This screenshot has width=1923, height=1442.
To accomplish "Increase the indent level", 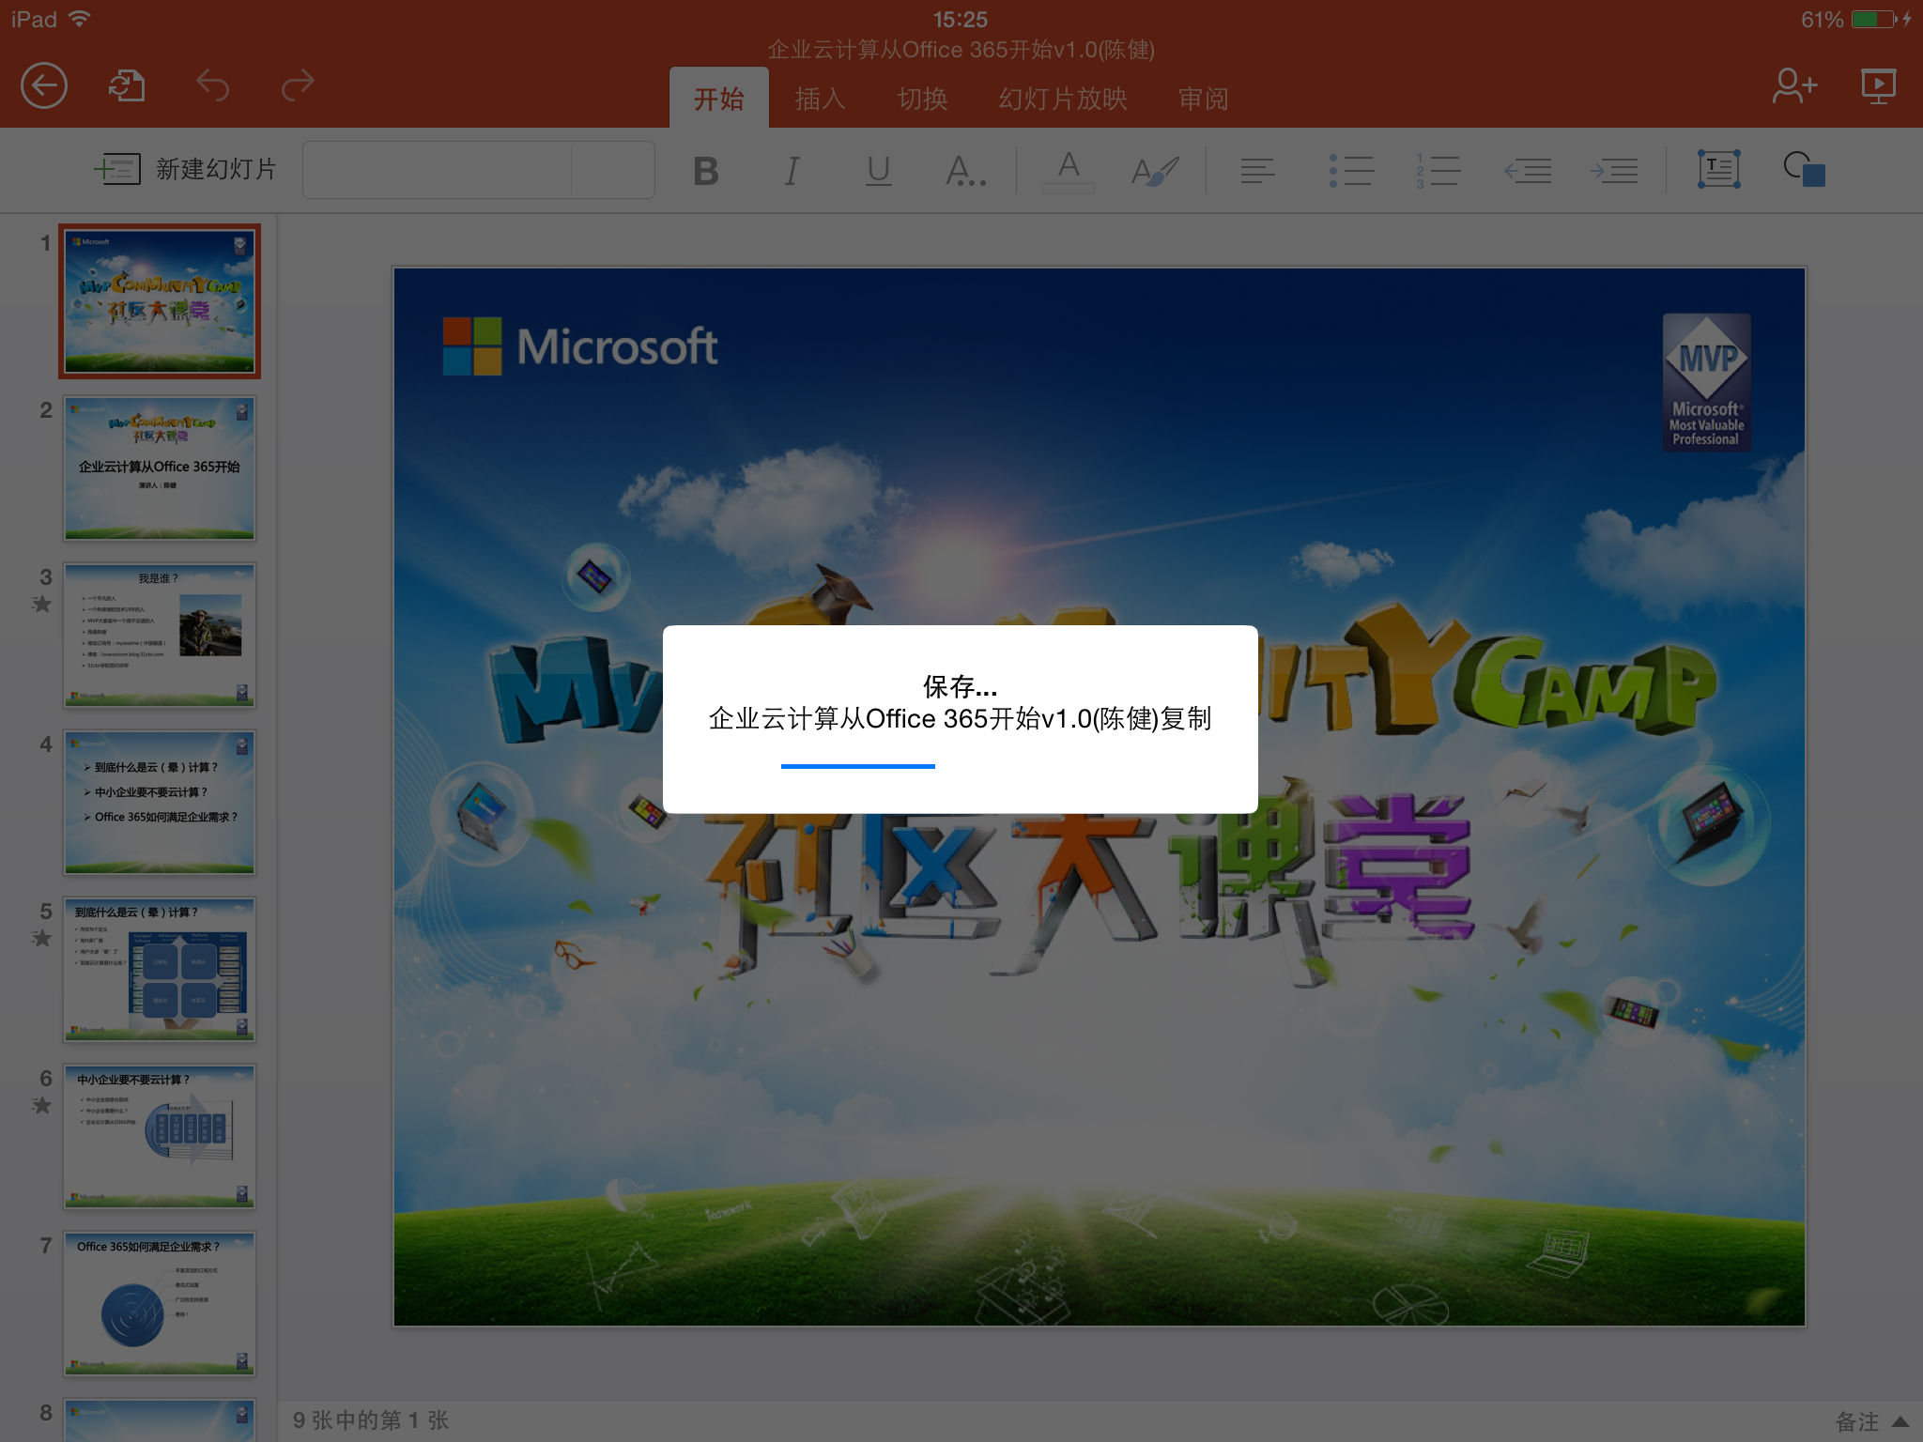I will 1614,171.
